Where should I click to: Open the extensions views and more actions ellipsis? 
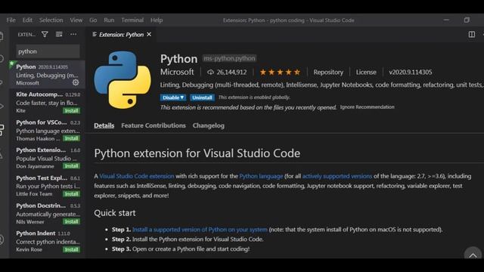[73, 34]
